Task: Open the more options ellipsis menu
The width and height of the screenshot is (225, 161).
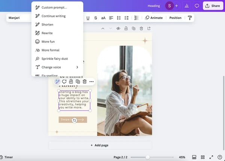Action: (x=91, y=81)
